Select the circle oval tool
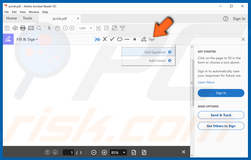 click(120, 39)
